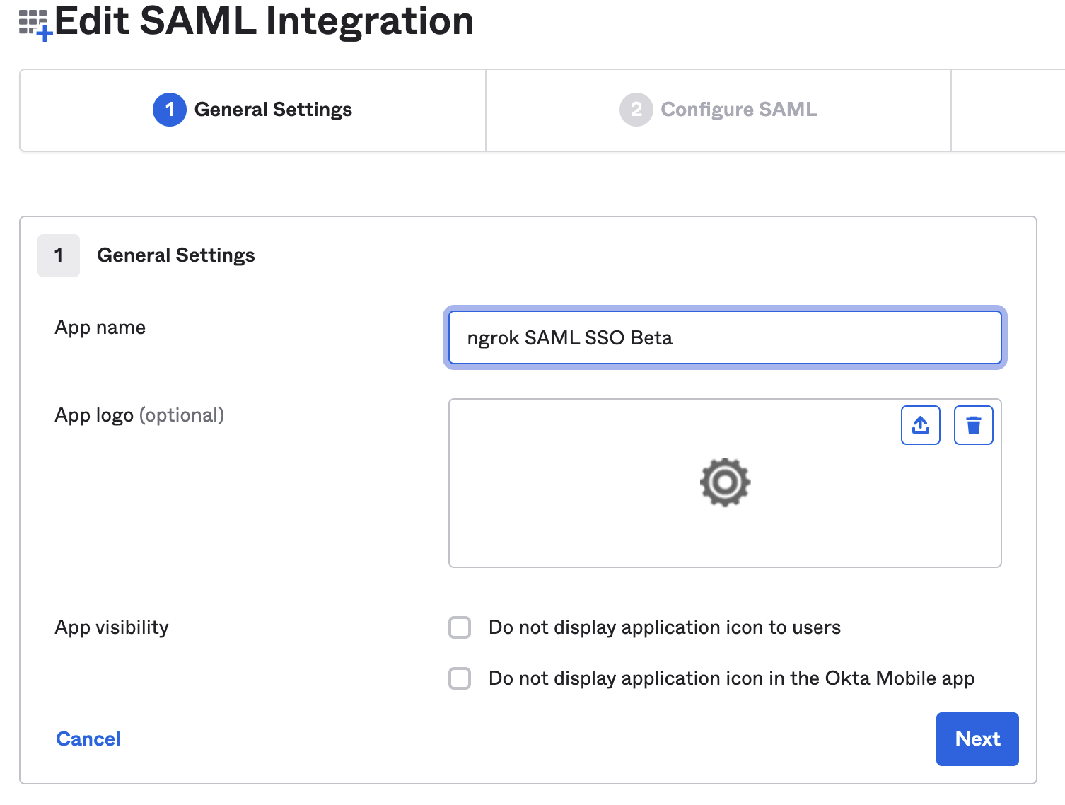This screenshot has width=1065, height=805.
Task: Switch to the Configure SAML step tab
Action: point(718,110)
